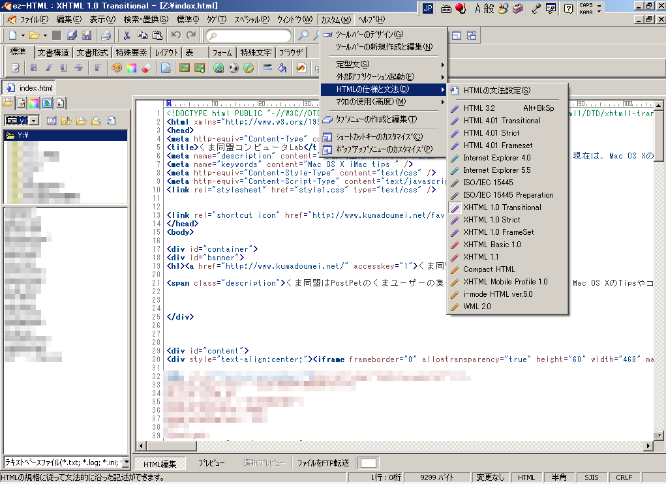Click the save-as floppy icon with star
666x484 pixels.
click(x=87, y=36)
